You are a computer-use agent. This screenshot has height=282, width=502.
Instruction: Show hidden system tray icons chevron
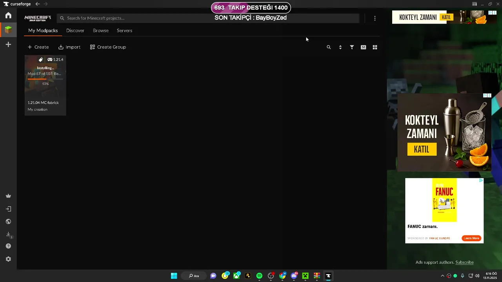[443, 276]
